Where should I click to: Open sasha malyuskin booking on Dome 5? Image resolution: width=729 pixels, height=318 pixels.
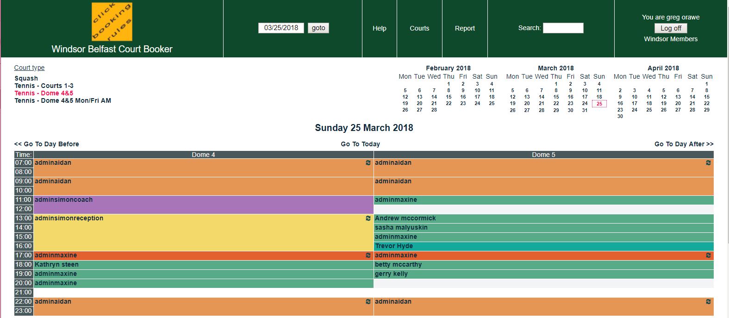click(544, 228)
